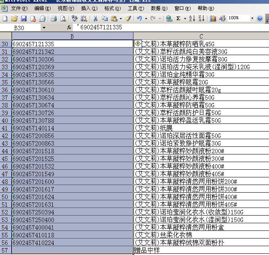The height and width of the screenshot is (255, 269).
Task: Select the cell reading (艾文莉)丝柔化妆棉
Action: 201,235
